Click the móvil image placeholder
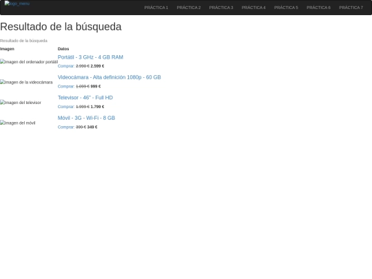Viewport: 372px width, 279px height. point(18,123)
